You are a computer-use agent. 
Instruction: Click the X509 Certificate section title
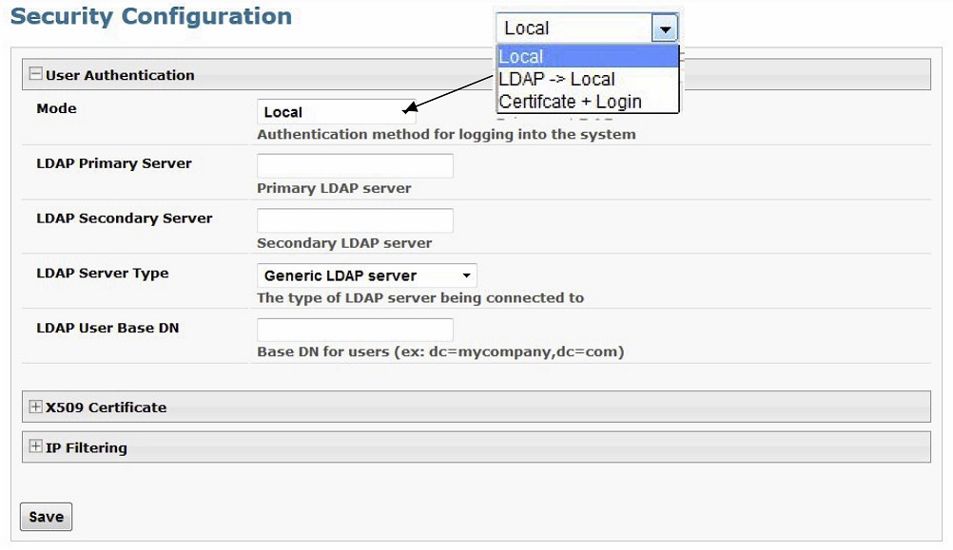[x=106, y=408]
